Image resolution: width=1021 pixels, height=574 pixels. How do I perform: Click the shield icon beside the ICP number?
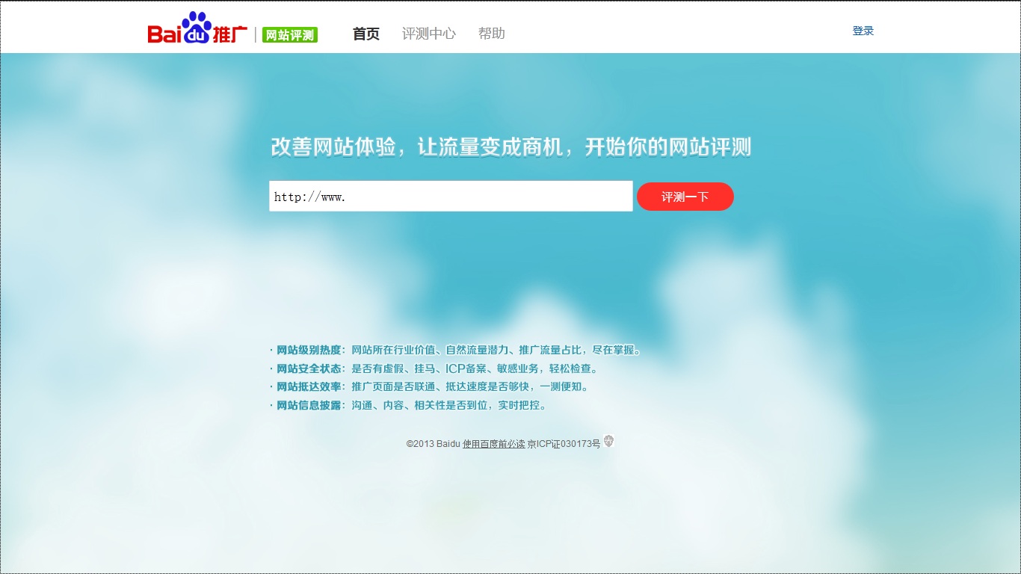608,442
